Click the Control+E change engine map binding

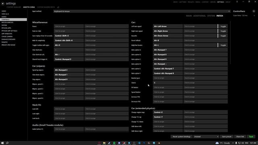(168, 112)
